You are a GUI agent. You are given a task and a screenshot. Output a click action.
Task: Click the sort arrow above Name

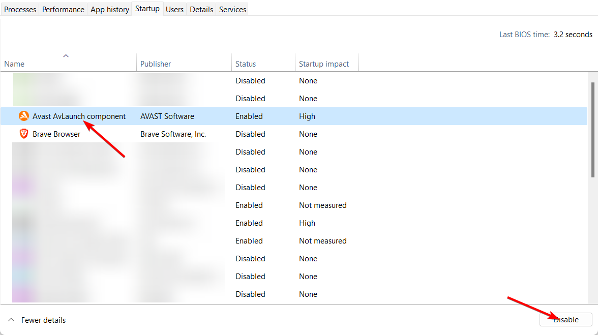point(66,55)
